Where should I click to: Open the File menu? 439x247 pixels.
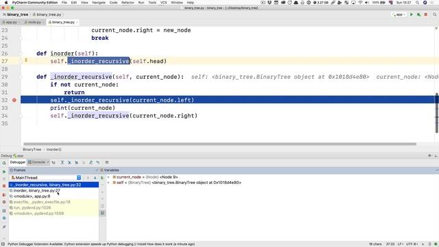click(64, 3)
